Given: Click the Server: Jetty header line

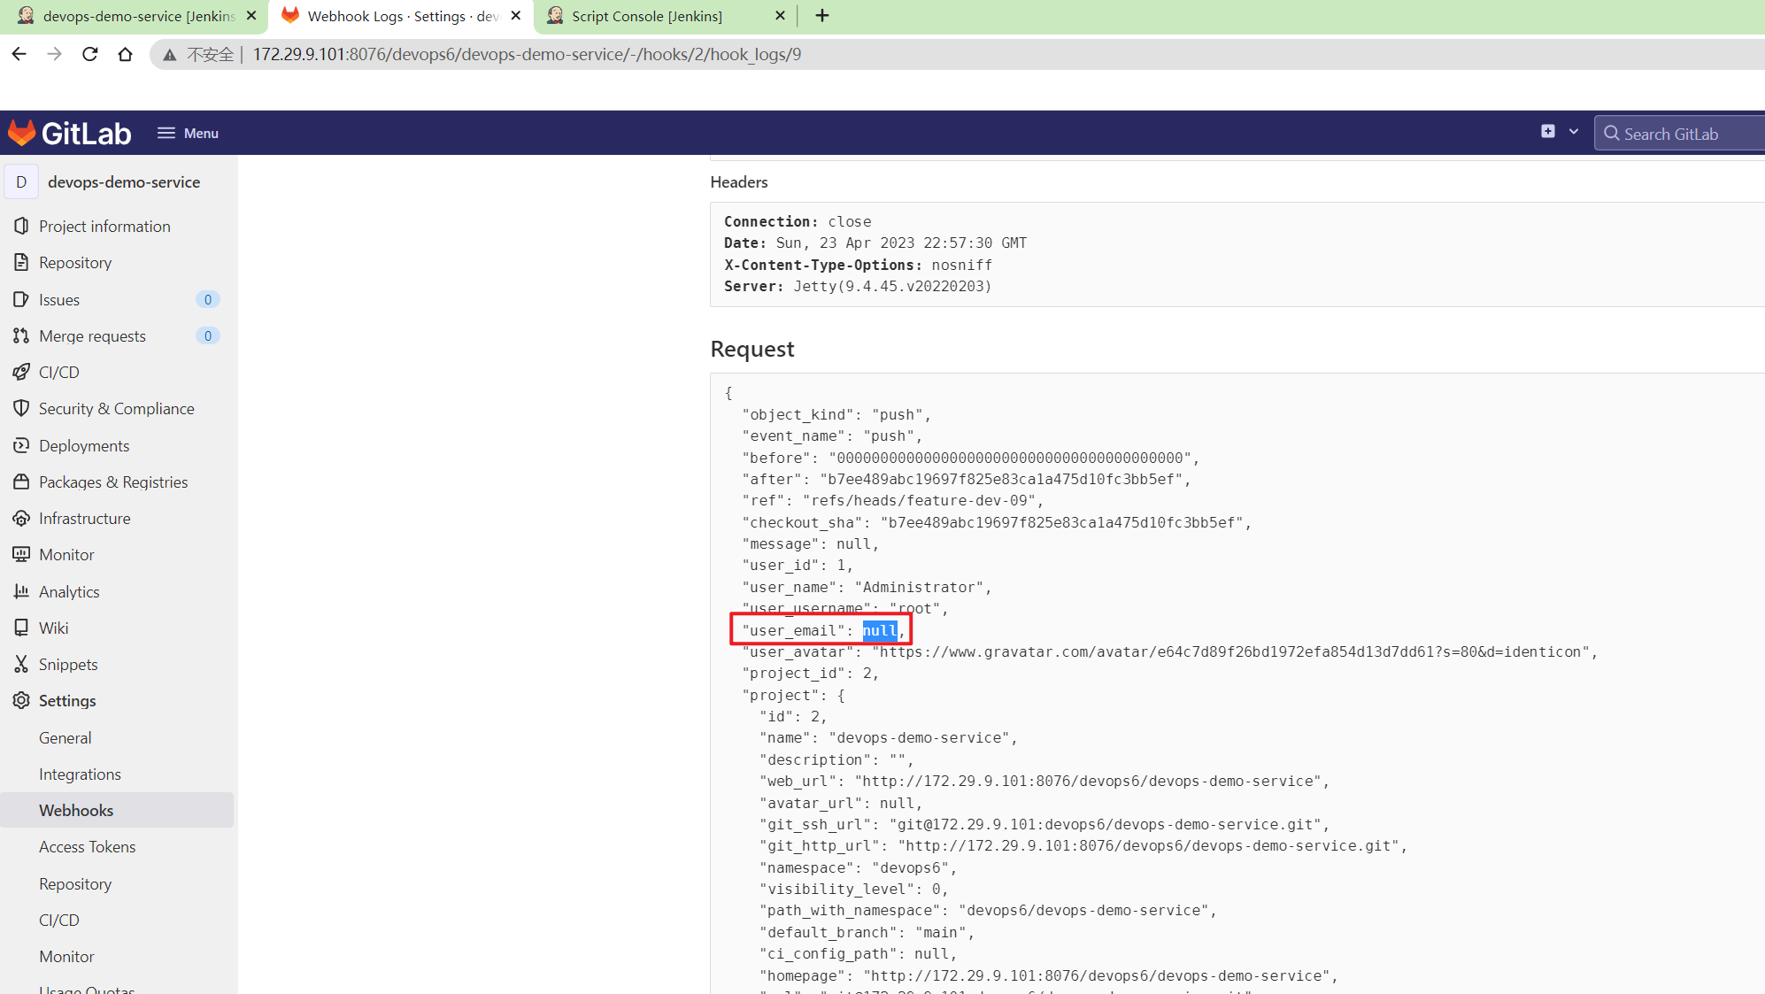Looking at the screenshot, I should tap(858, 287).
